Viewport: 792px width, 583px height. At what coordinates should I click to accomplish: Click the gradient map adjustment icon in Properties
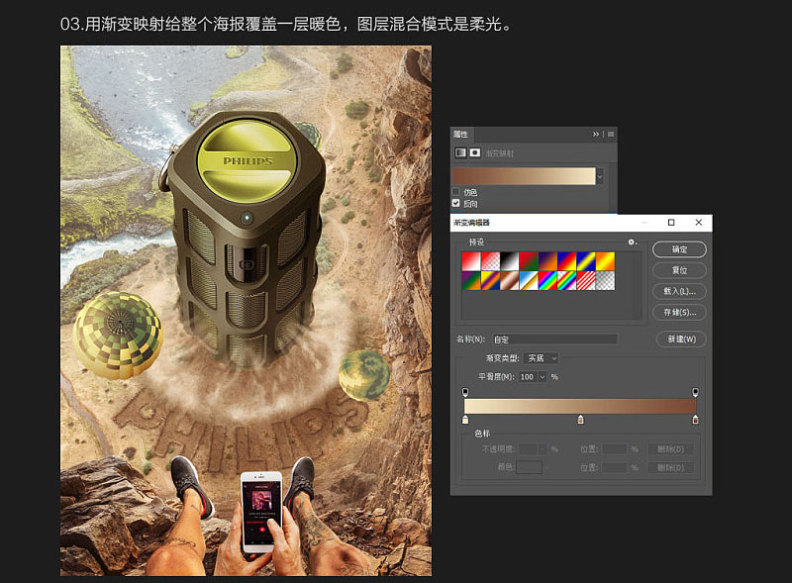(460, 152)
